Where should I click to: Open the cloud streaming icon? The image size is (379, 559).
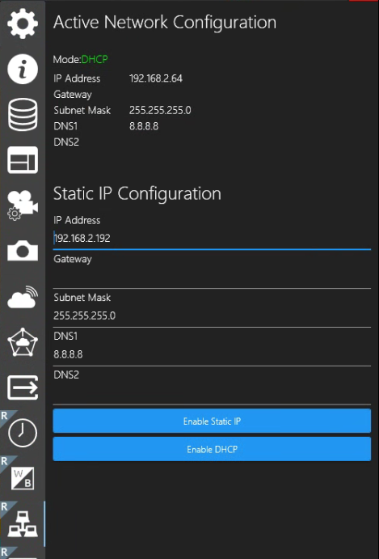click(x=23, y=297)
